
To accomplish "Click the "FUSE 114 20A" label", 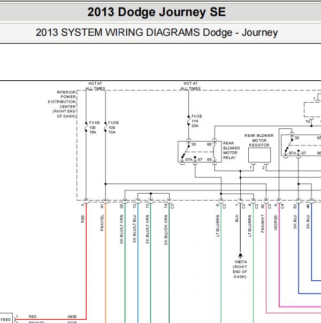I will [197, 121].
